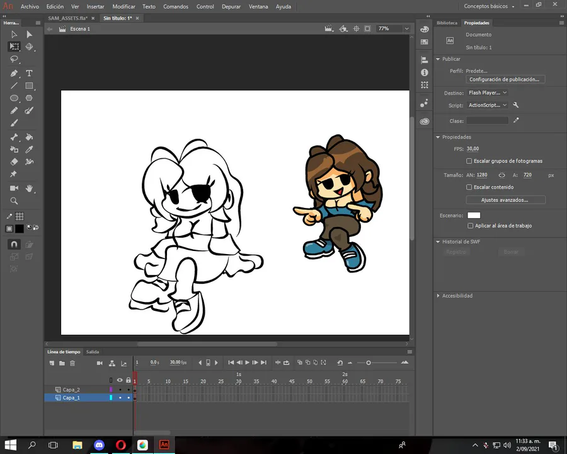Open the Align panel icon
567x454 pixels.
click(425, 60)
